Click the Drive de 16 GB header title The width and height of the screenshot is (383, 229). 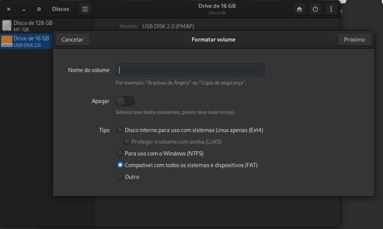coord(216,6)
